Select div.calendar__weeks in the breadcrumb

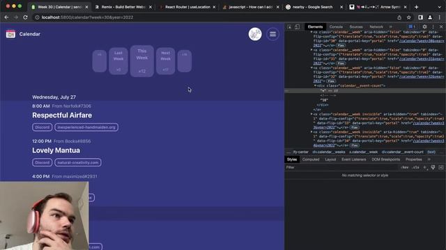328,152
